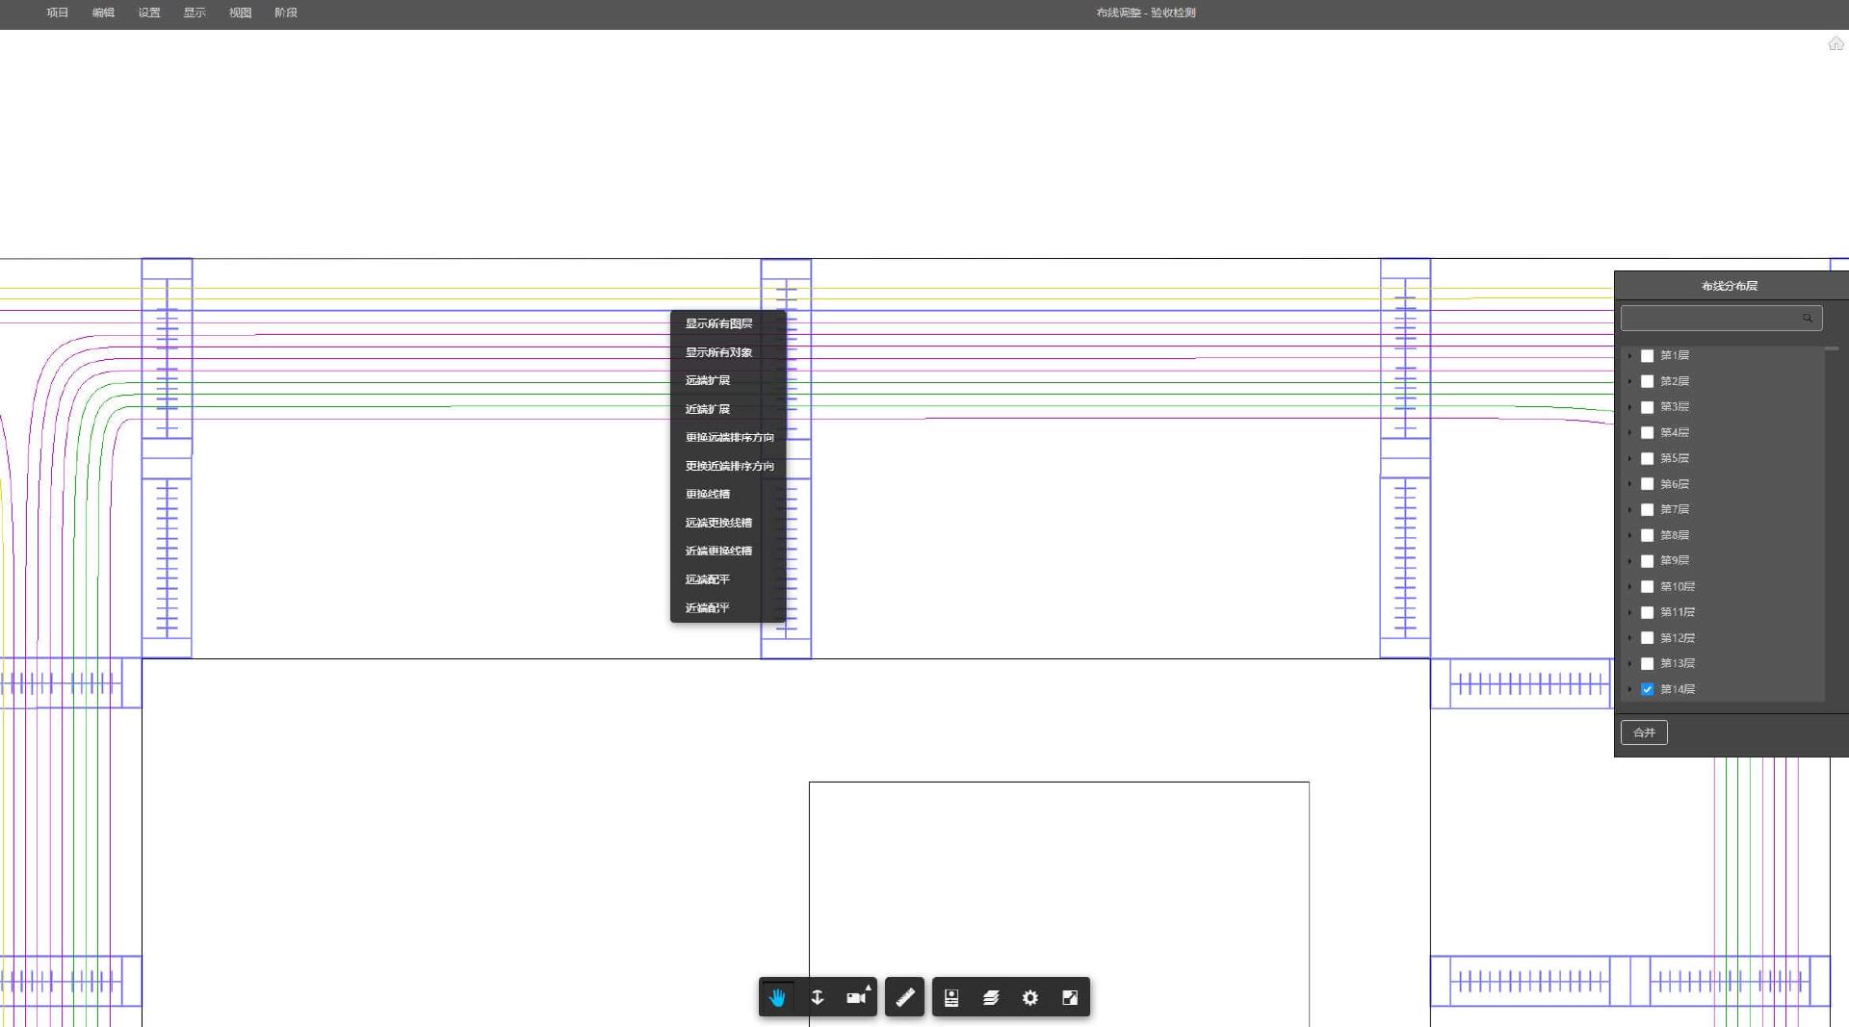Viewport: 1849px width, 1027px height.
Task: Check the 第9层 checkbox
Action: tap(1647, 560)
